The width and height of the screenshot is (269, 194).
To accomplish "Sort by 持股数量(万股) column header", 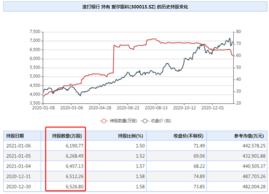I will (x=67, y=136).
